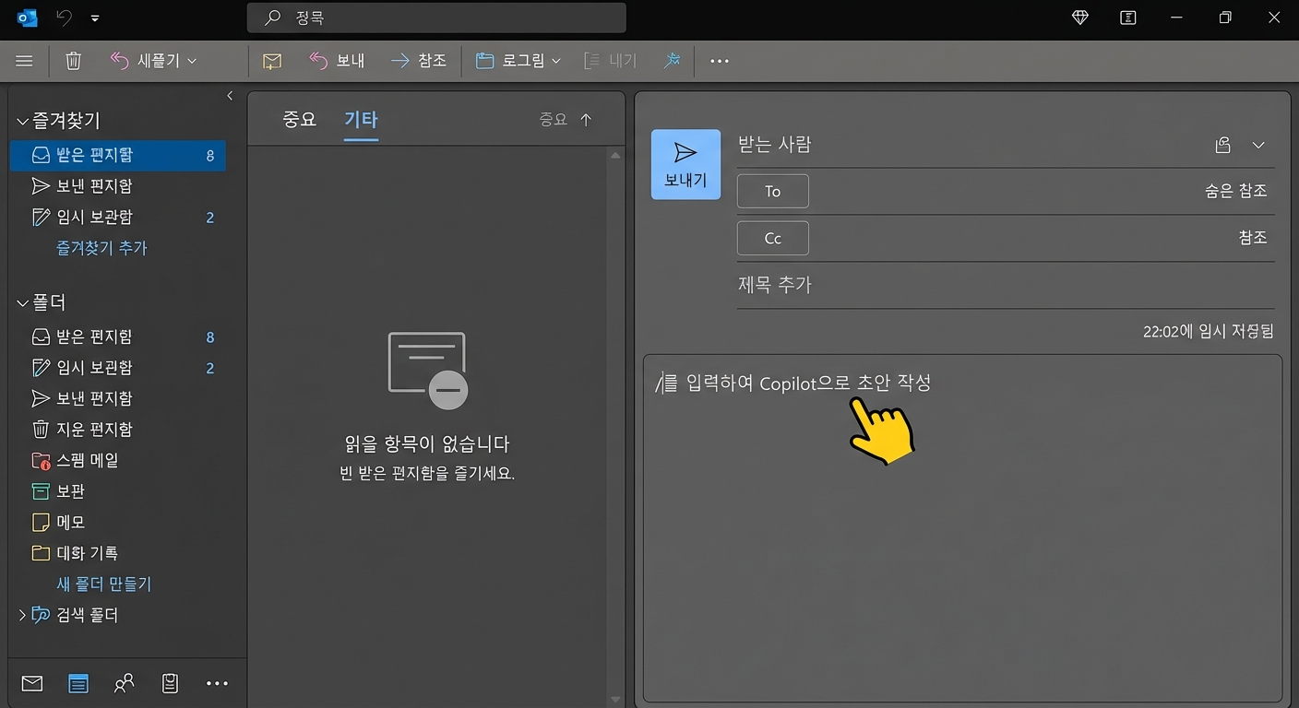Click the search box in title bar

tap(436, 18)
